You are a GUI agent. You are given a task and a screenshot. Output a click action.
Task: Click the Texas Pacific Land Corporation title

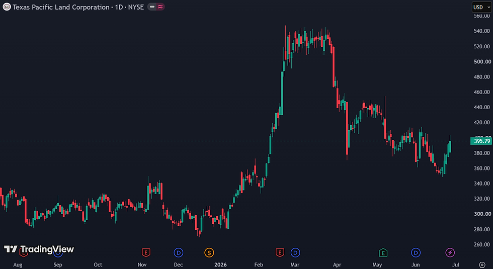61,7
